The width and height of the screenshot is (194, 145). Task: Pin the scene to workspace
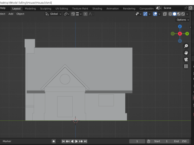coord(186,8)
